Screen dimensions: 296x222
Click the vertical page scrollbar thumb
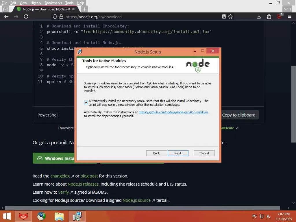[x=293, y=104]
